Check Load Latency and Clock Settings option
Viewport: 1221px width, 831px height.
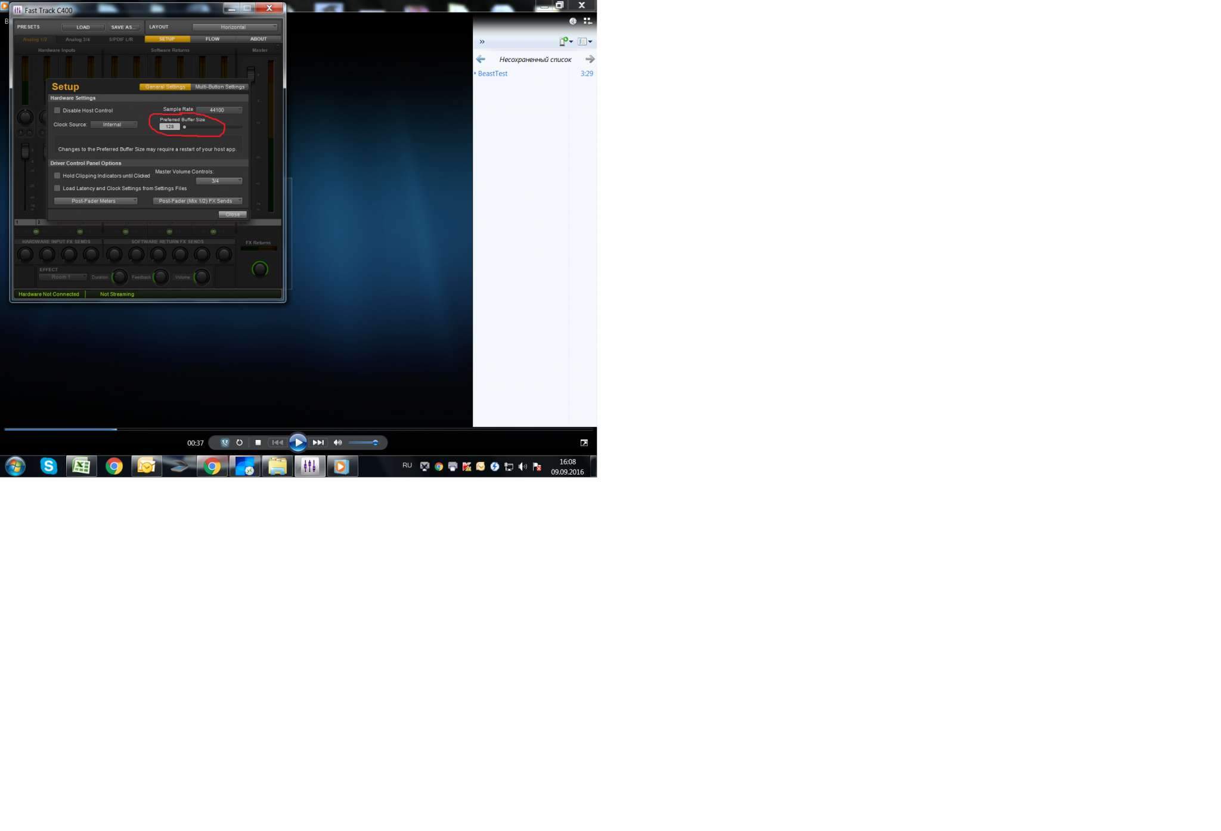(57, 188)
